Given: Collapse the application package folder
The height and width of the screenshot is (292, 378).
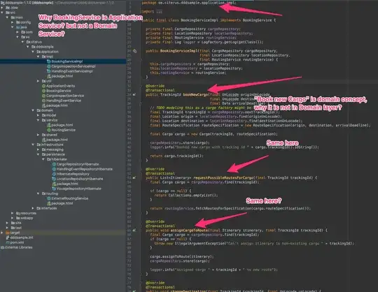Looking at the screenshot, I should [33, 52].
